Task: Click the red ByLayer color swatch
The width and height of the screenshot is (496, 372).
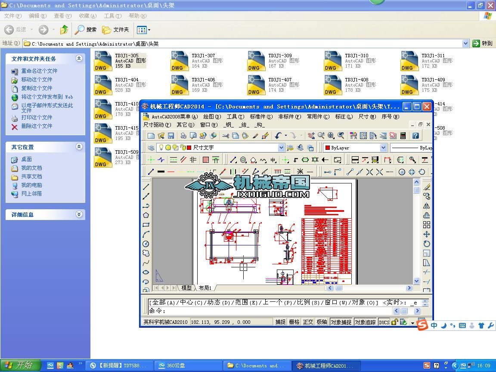Action: point(327,148)
